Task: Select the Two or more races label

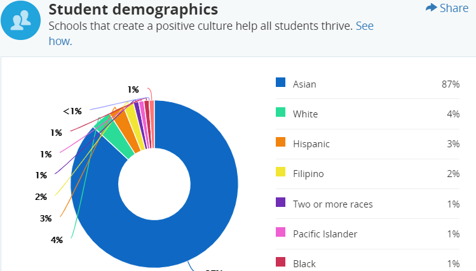Action: pos(332,204)
